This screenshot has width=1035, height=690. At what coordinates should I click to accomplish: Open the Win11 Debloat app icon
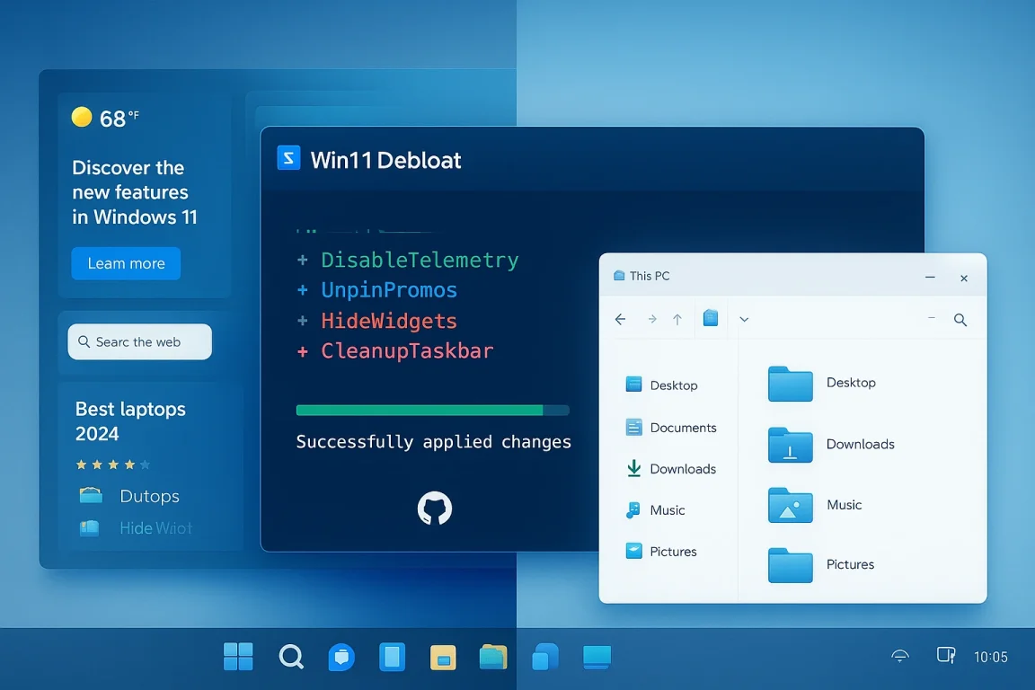pyautogui.click(x=287, y=158)
